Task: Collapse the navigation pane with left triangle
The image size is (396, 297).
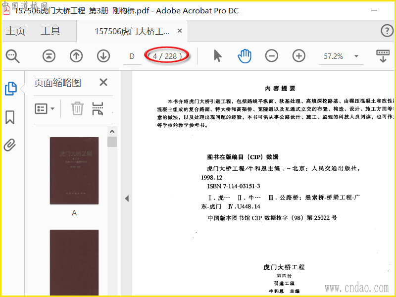Action: [127, 198]
